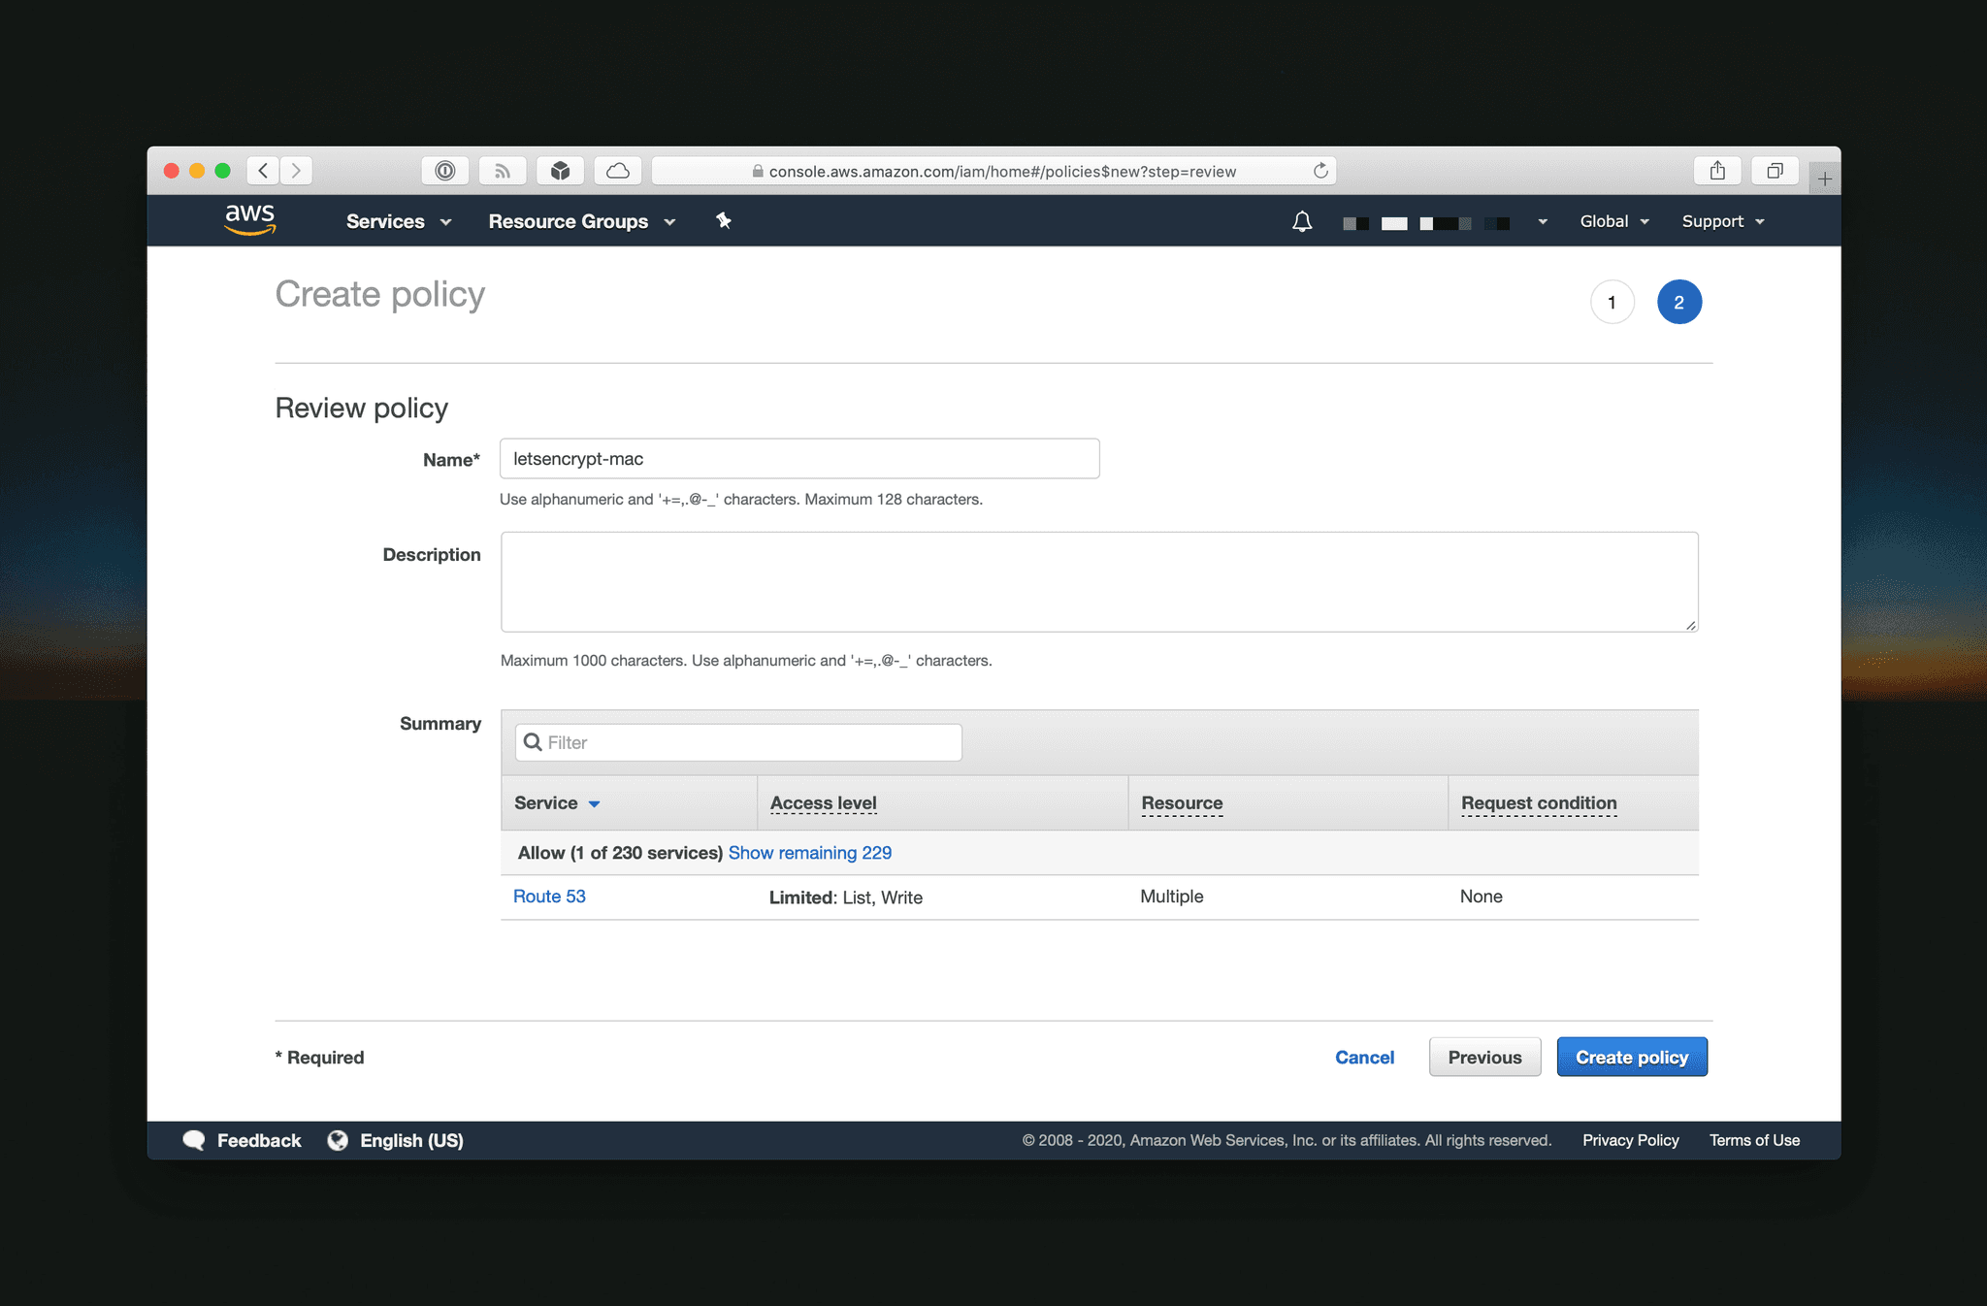Click the AWS logo in navigation bar
The image size is (1987, 1306).
click(x=248, y=220)
